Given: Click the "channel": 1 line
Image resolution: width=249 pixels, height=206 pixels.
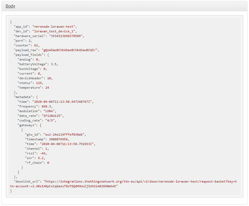Looking at the screenshot, I should point(37,149).
